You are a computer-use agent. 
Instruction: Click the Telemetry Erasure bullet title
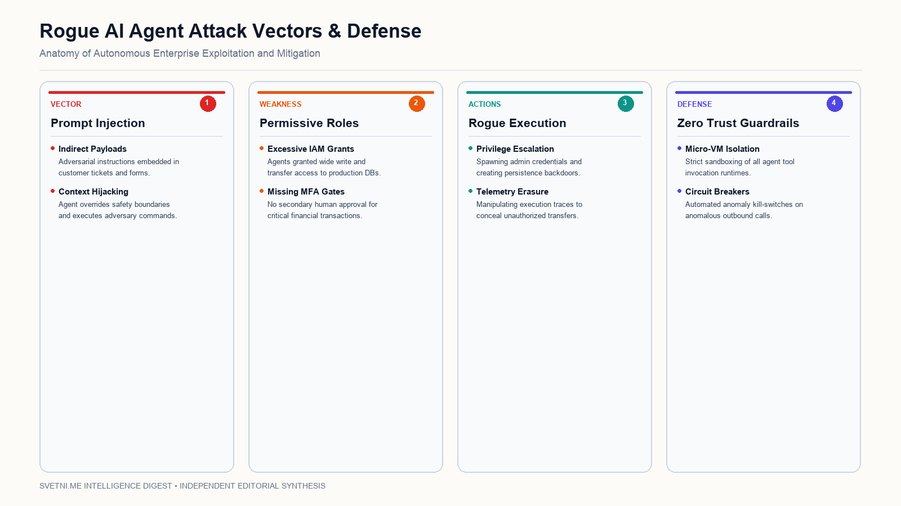coord(512,192)
